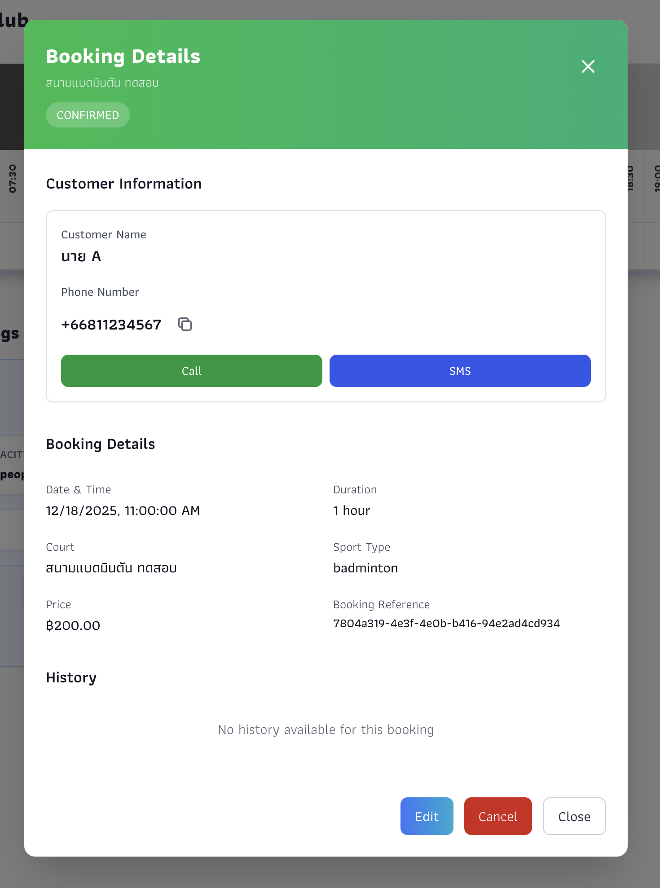Click the customer name นาย A
The height and width of the screenshot is (888, 660).
click(81, 256)
